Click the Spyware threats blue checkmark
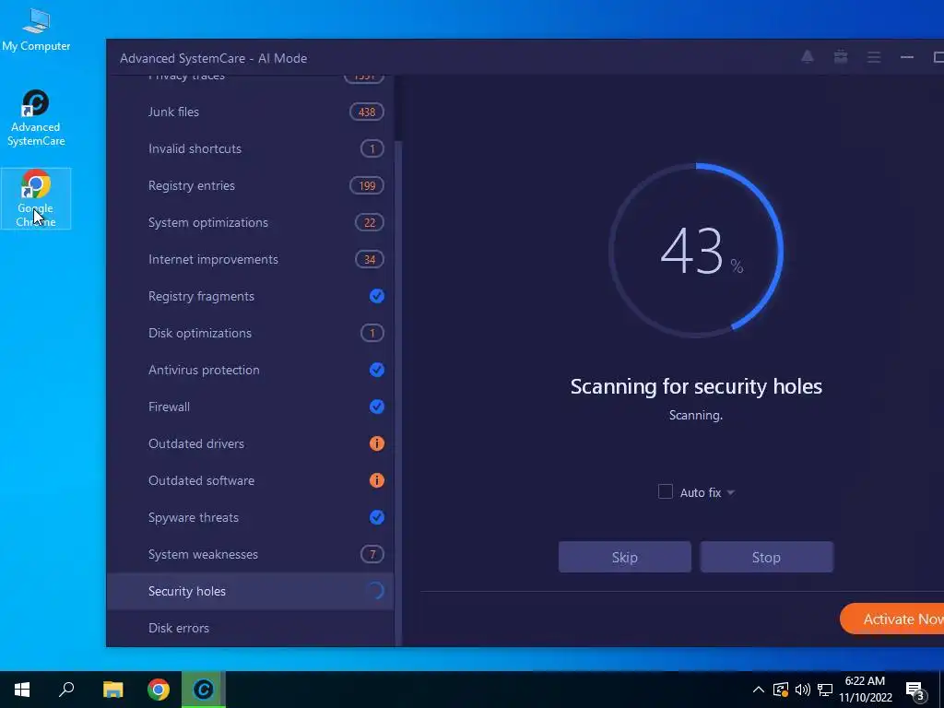Image resolution: width=944 pixels, height=708 pixels. 377,517
